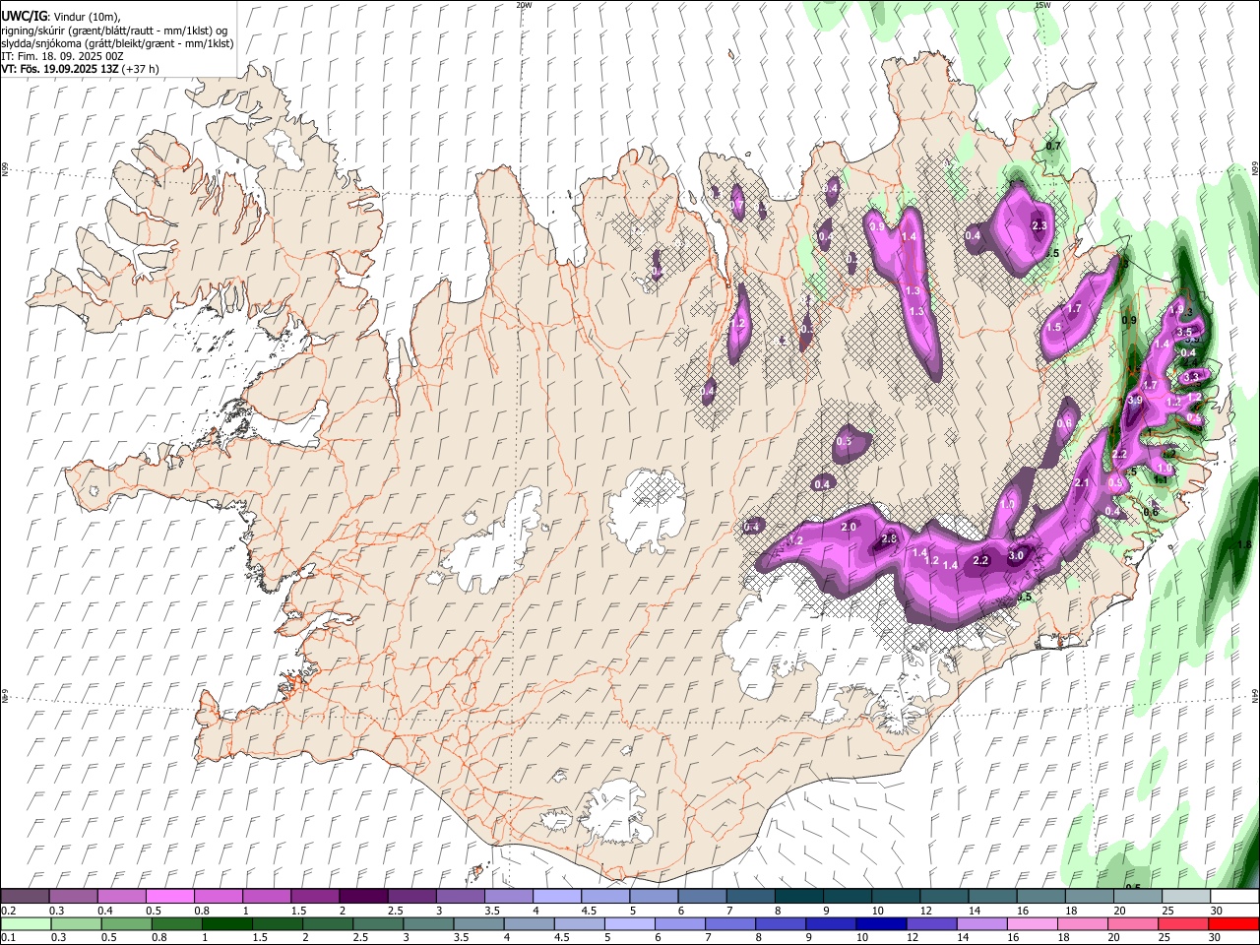Click the 'IT: Fim. 18. 09. 2025 00Z' initialization time

[x=62, y=56]
